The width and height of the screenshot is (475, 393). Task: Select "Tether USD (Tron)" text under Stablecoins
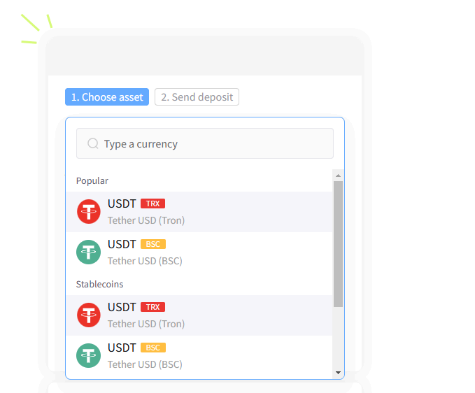[146, 324]
